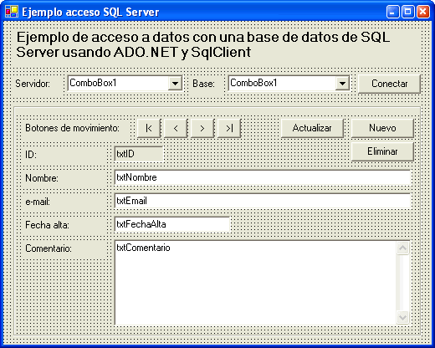435x348 pixels.
Task: Go to previous record arrow button
Action: [x=176, y=128]
